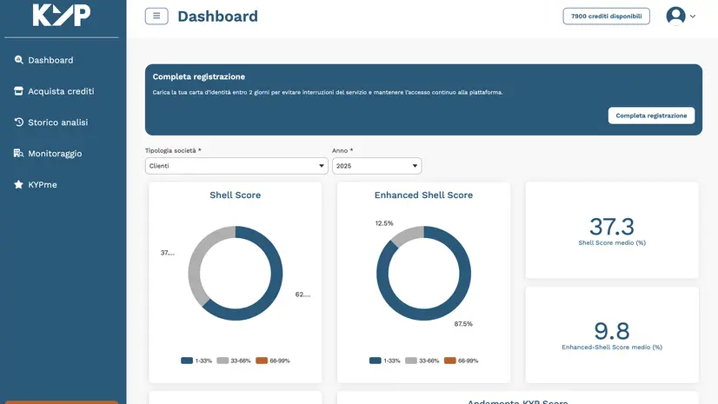Open the Tipologia società dropdown

click(236, 166)
